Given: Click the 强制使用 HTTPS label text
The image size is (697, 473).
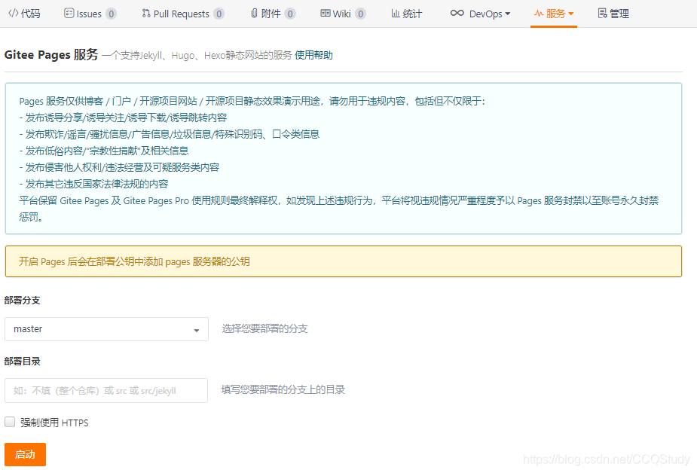Looking at the screenshot, I should click(54, 423).
